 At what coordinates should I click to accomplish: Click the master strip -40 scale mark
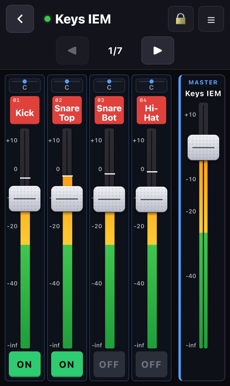pyautogui.click(x=191, y=276)
